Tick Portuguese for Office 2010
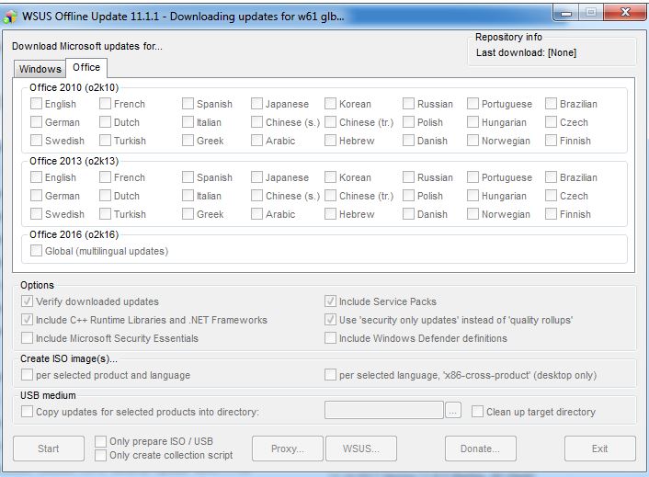 click(473, 104)
